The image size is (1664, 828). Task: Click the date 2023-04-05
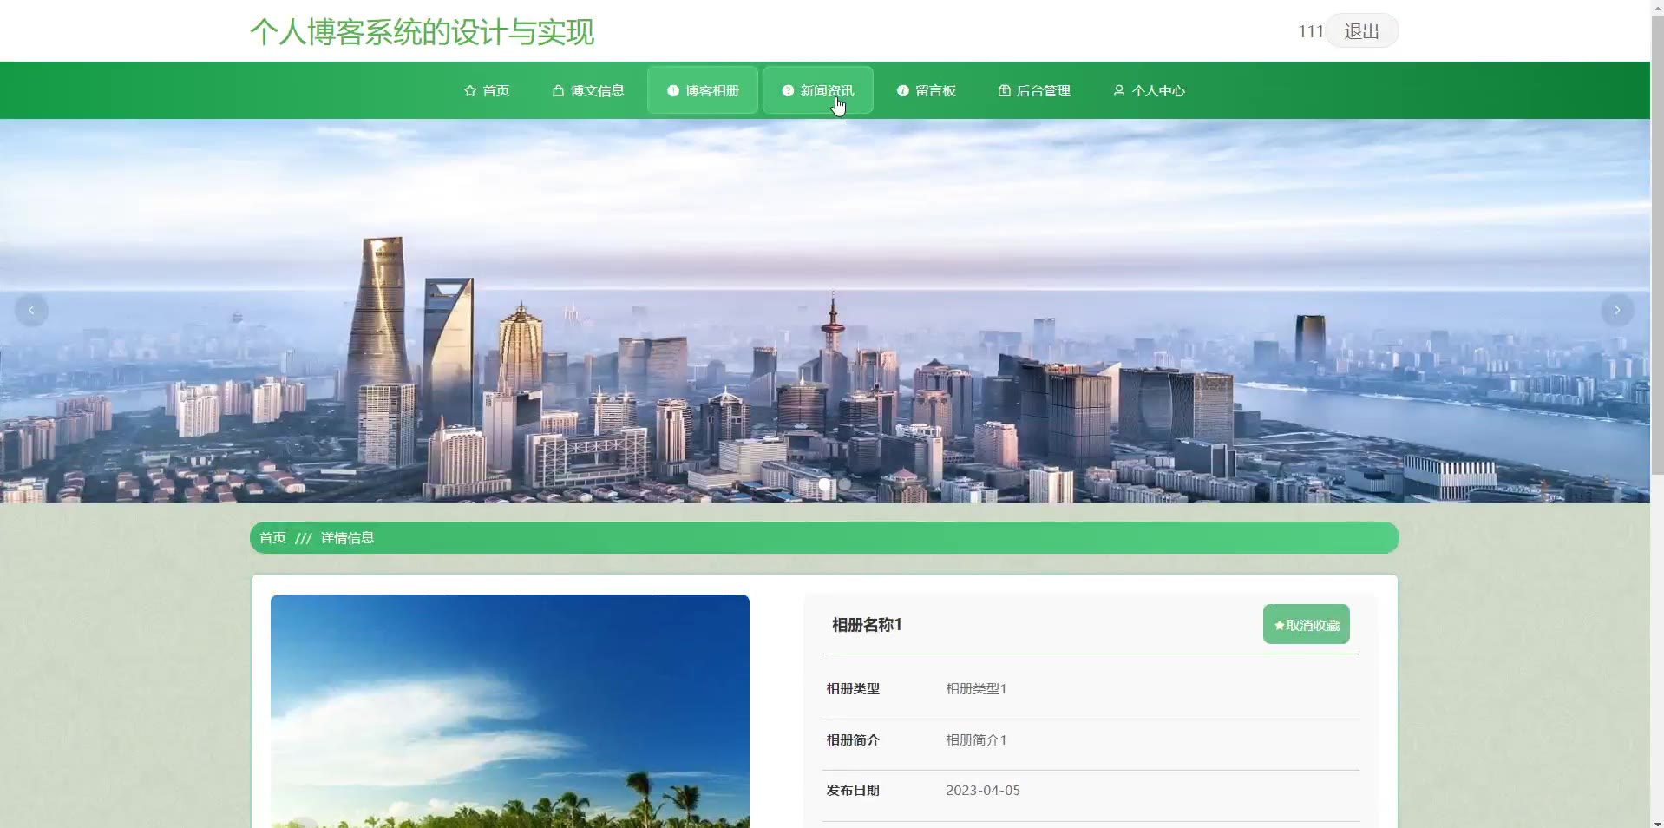(983, 791)
